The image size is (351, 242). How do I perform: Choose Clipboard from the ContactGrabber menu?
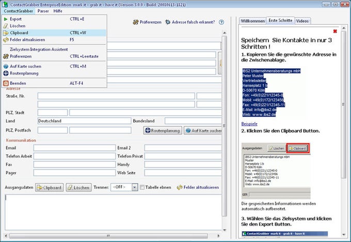point(54,33)
